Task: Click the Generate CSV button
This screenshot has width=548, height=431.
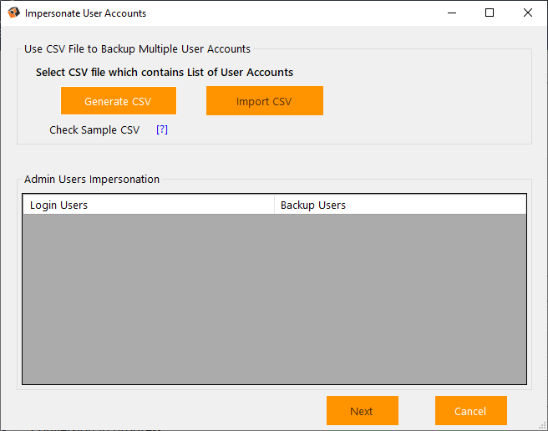Action: pyautogui.click(x=118, y=101)
